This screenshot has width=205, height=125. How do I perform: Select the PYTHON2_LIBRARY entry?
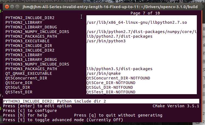24,22
